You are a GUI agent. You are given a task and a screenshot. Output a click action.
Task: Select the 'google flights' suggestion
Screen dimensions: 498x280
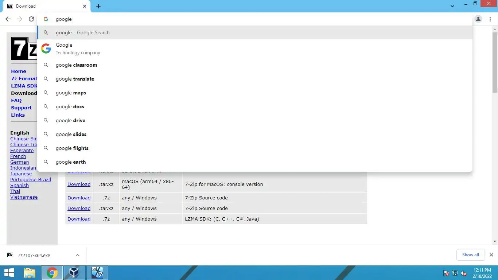(x=255, y=148)
